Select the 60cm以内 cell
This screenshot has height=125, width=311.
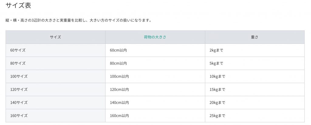(x=155, y=50)
